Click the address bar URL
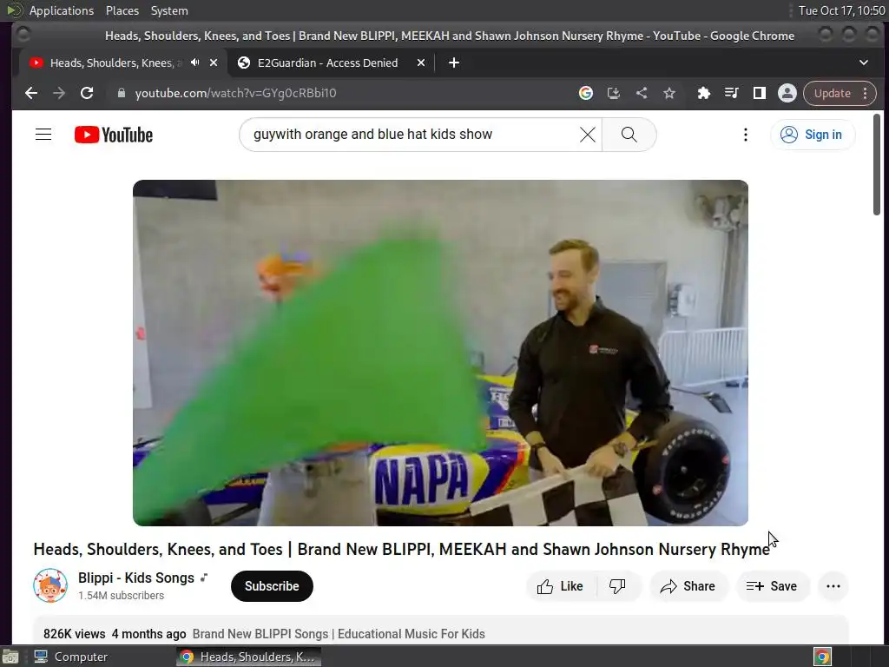 coord(235,93)
